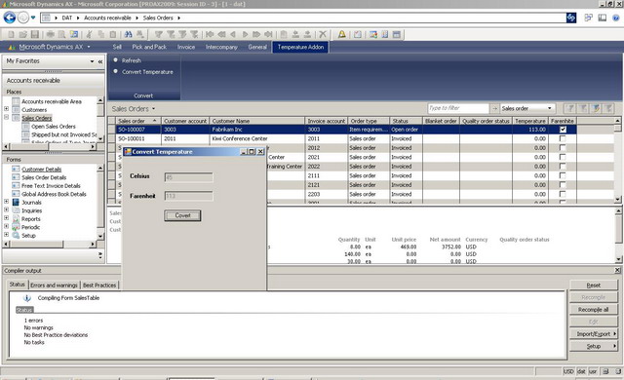624x380 pixels.
Task: Open the Microsoft Dynamics AX menu dropdown
Action: point(89,47)
